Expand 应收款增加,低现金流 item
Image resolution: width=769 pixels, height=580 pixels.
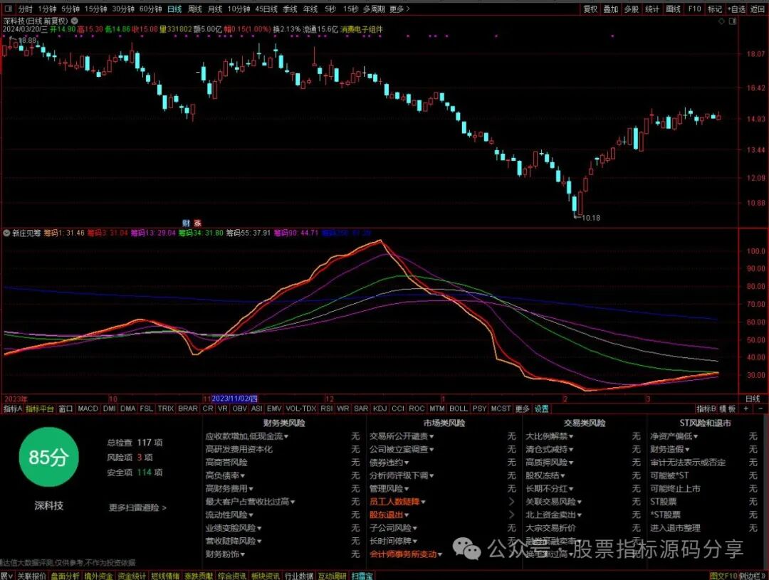coord(246,436)
